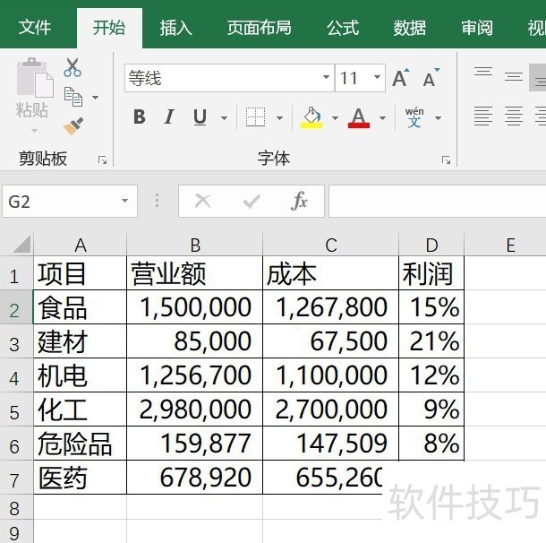Open the font size dropdown
This screenshot has height=543, width=546.
(377, 77)
